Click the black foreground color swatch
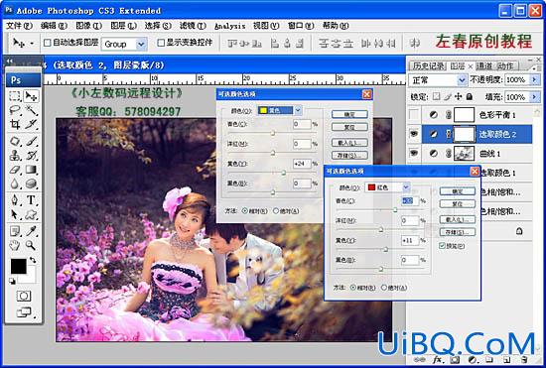 point(19,267)
